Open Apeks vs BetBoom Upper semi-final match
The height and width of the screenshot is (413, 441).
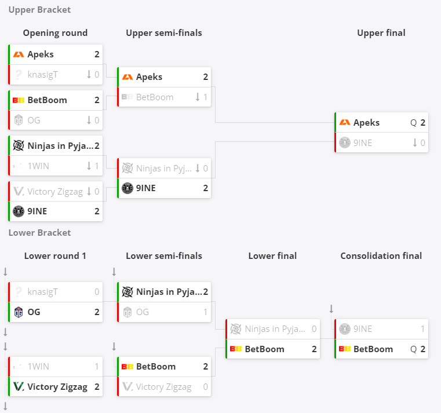pyautogui.click(x=164, y=87)
